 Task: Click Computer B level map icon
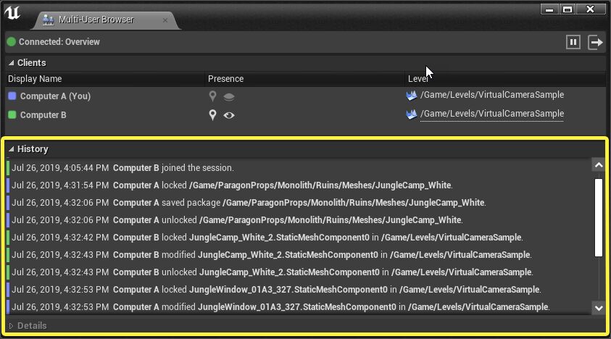[x=412, y=114]
